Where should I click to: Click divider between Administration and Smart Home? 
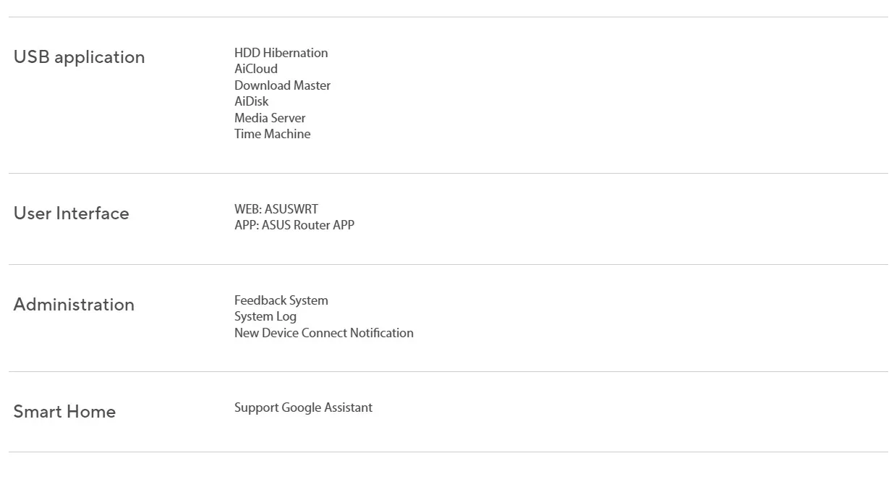448,372
